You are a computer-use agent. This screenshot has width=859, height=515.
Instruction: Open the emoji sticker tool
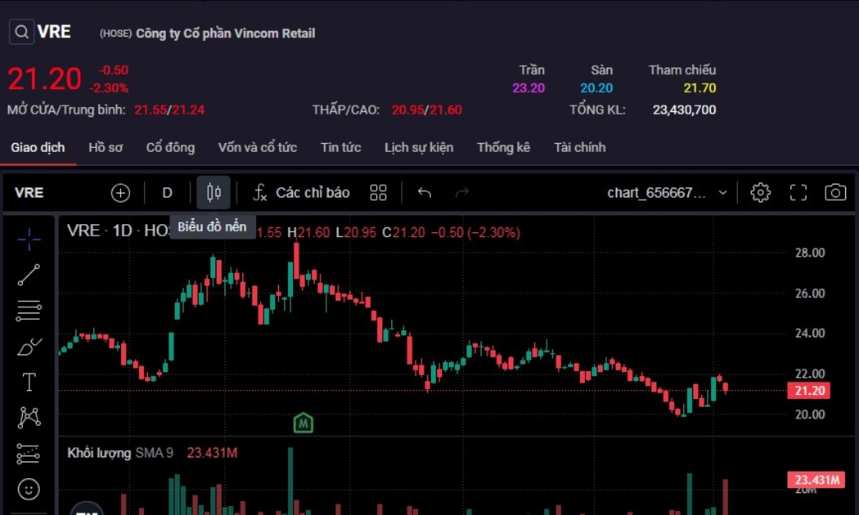pyautogui.click(x=29, y=489)
